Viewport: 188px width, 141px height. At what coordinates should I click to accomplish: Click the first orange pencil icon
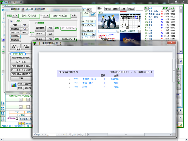[20, 123]
